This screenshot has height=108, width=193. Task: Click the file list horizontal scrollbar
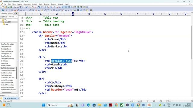7,92
